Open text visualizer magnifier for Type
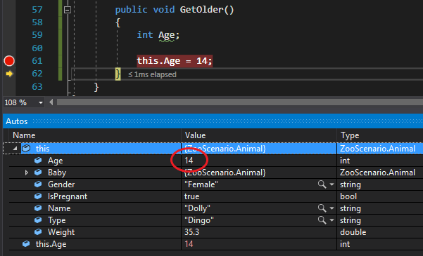The width and height of the screenshot is (423, 256). coord(322,220)
